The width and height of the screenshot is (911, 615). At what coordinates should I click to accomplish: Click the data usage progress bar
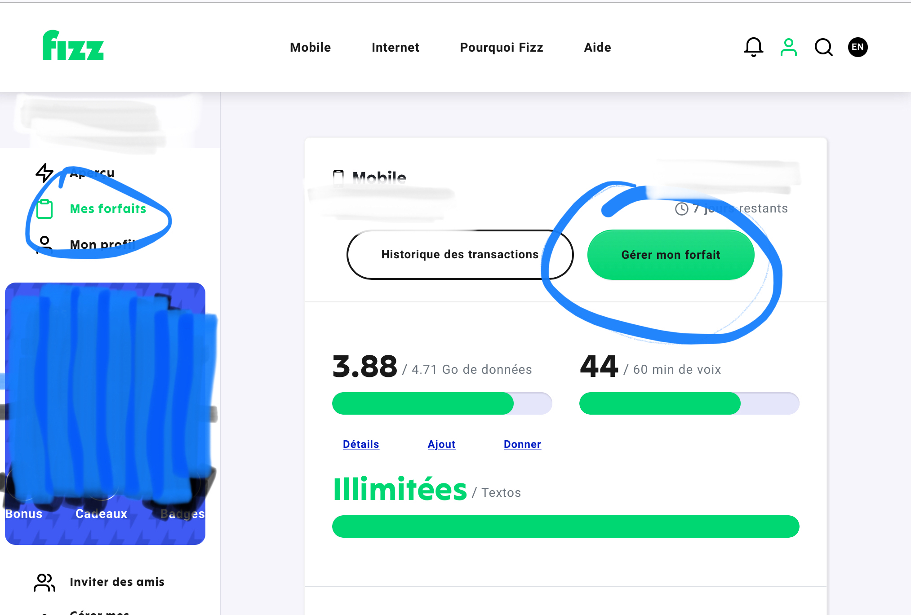click(x=442, y=403)
